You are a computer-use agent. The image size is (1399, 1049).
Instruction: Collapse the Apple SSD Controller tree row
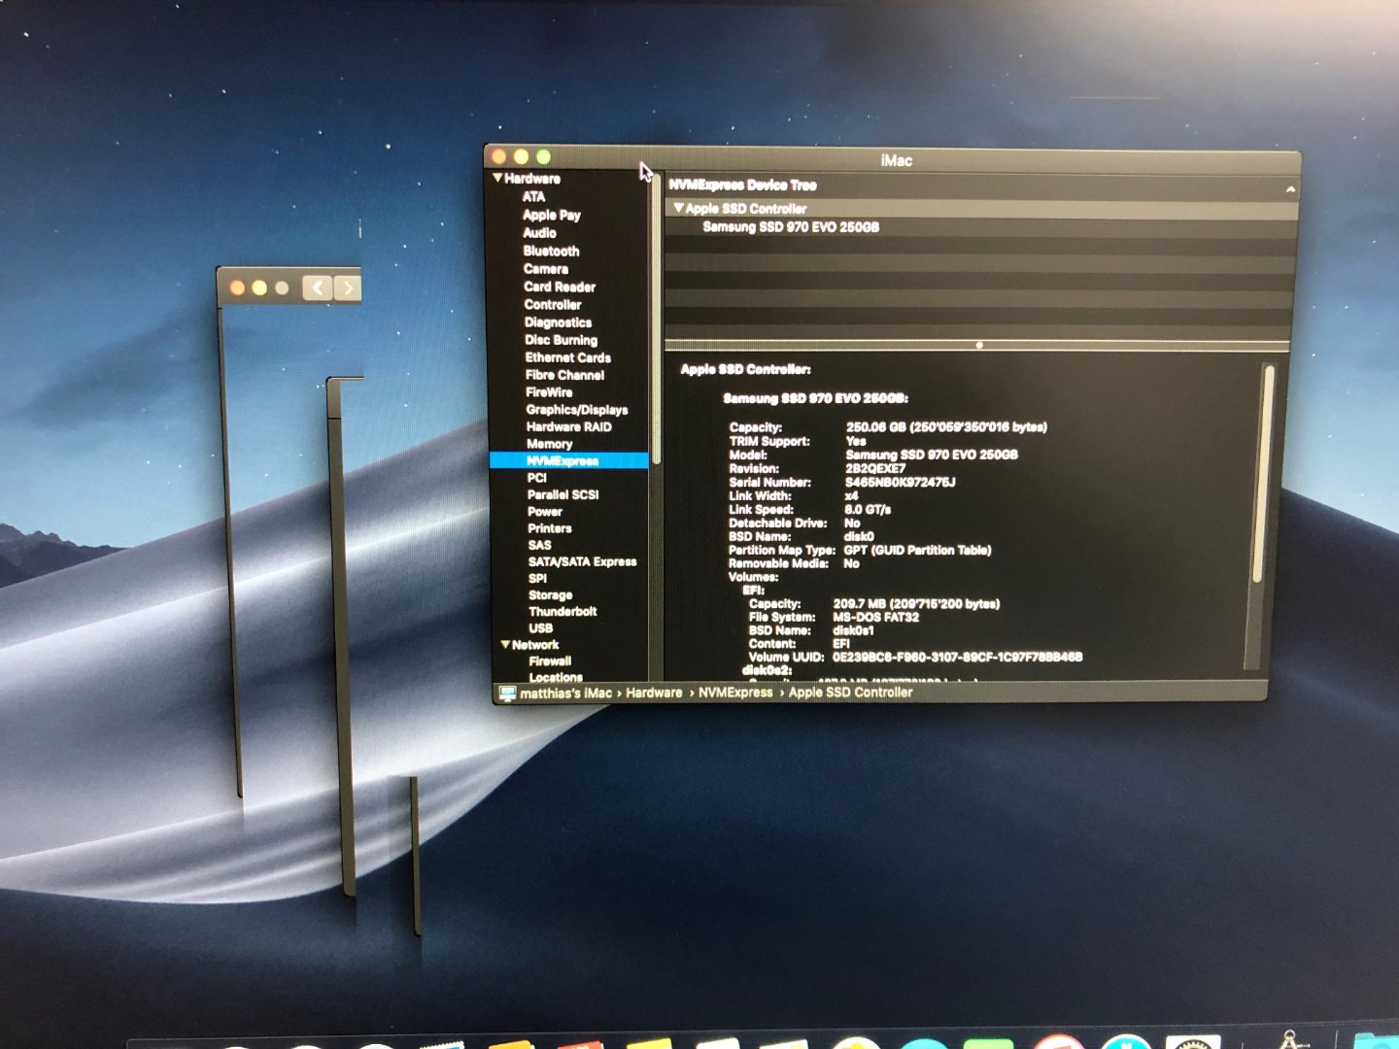coord(678,208)
